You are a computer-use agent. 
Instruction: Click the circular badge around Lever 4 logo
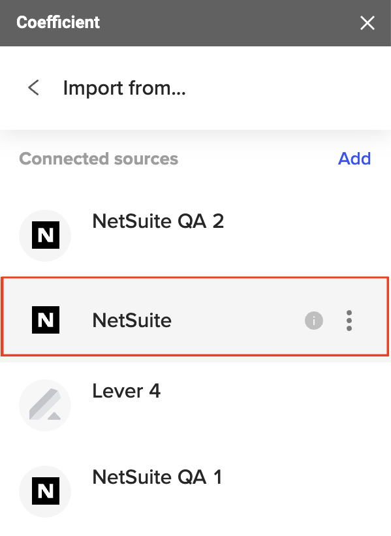45,405
